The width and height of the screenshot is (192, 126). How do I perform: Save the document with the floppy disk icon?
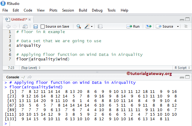pyautogui.click(x=35, y=26)
